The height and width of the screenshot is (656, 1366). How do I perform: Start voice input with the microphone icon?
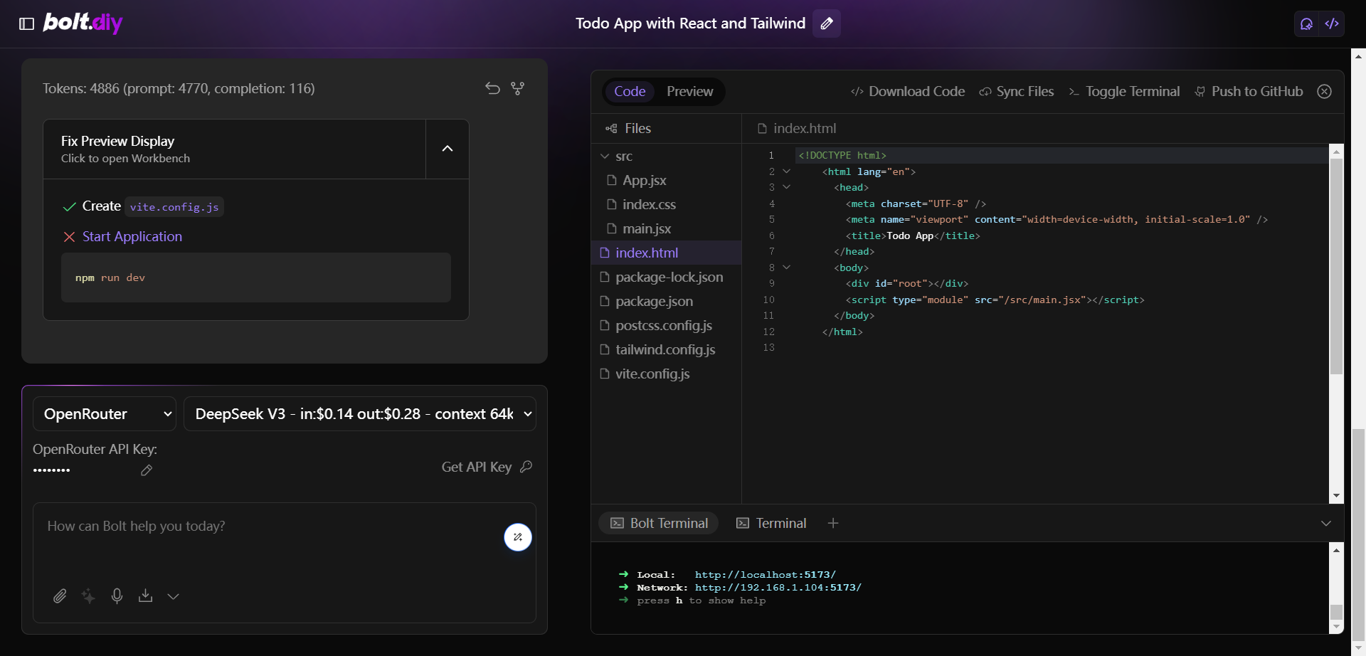(x=117, y=596)
